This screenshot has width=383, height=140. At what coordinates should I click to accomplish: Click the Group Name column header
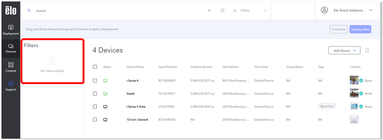pyautogui.click(x=295, y=67)
